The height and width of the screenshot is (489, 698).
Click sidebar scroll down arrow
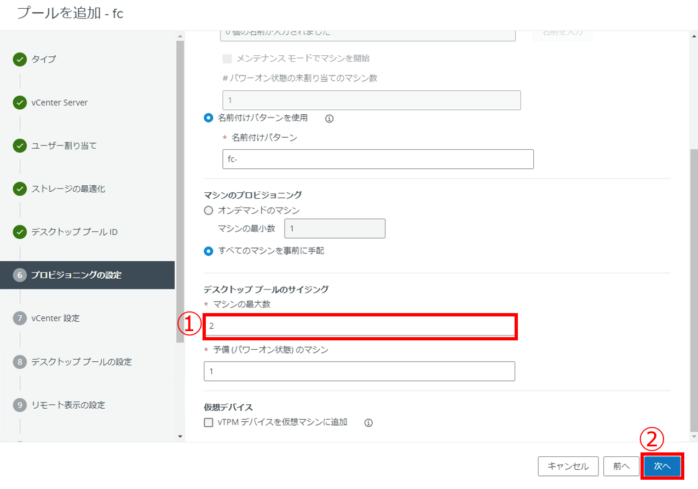tap(180, 436)
